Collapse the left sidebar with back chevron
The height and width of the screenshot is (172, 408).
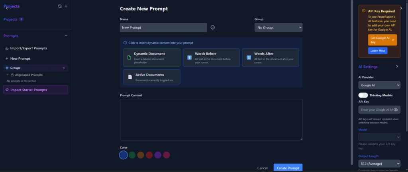pyautogui.click(x=7, y=8)
